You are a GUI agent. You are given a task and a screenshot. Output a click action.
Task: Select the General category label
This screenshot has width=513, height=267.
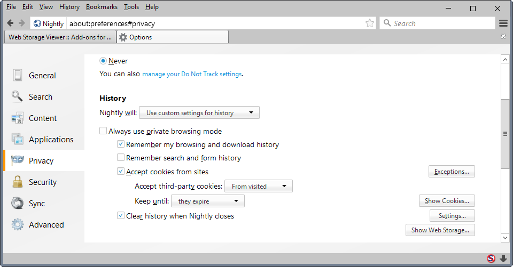[42, 75]
